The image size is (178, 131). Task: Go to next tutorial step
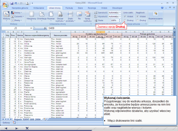click(x=17, y=128)
